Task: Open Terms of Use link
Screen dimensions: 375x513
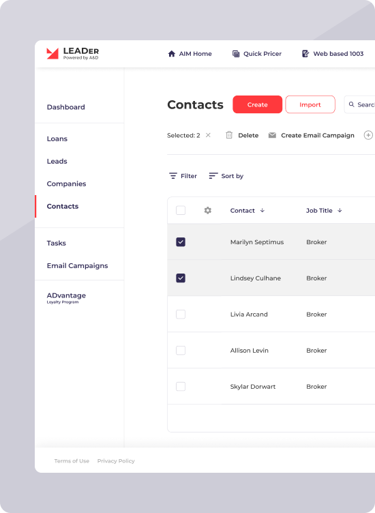Action: tap(72, 460)
